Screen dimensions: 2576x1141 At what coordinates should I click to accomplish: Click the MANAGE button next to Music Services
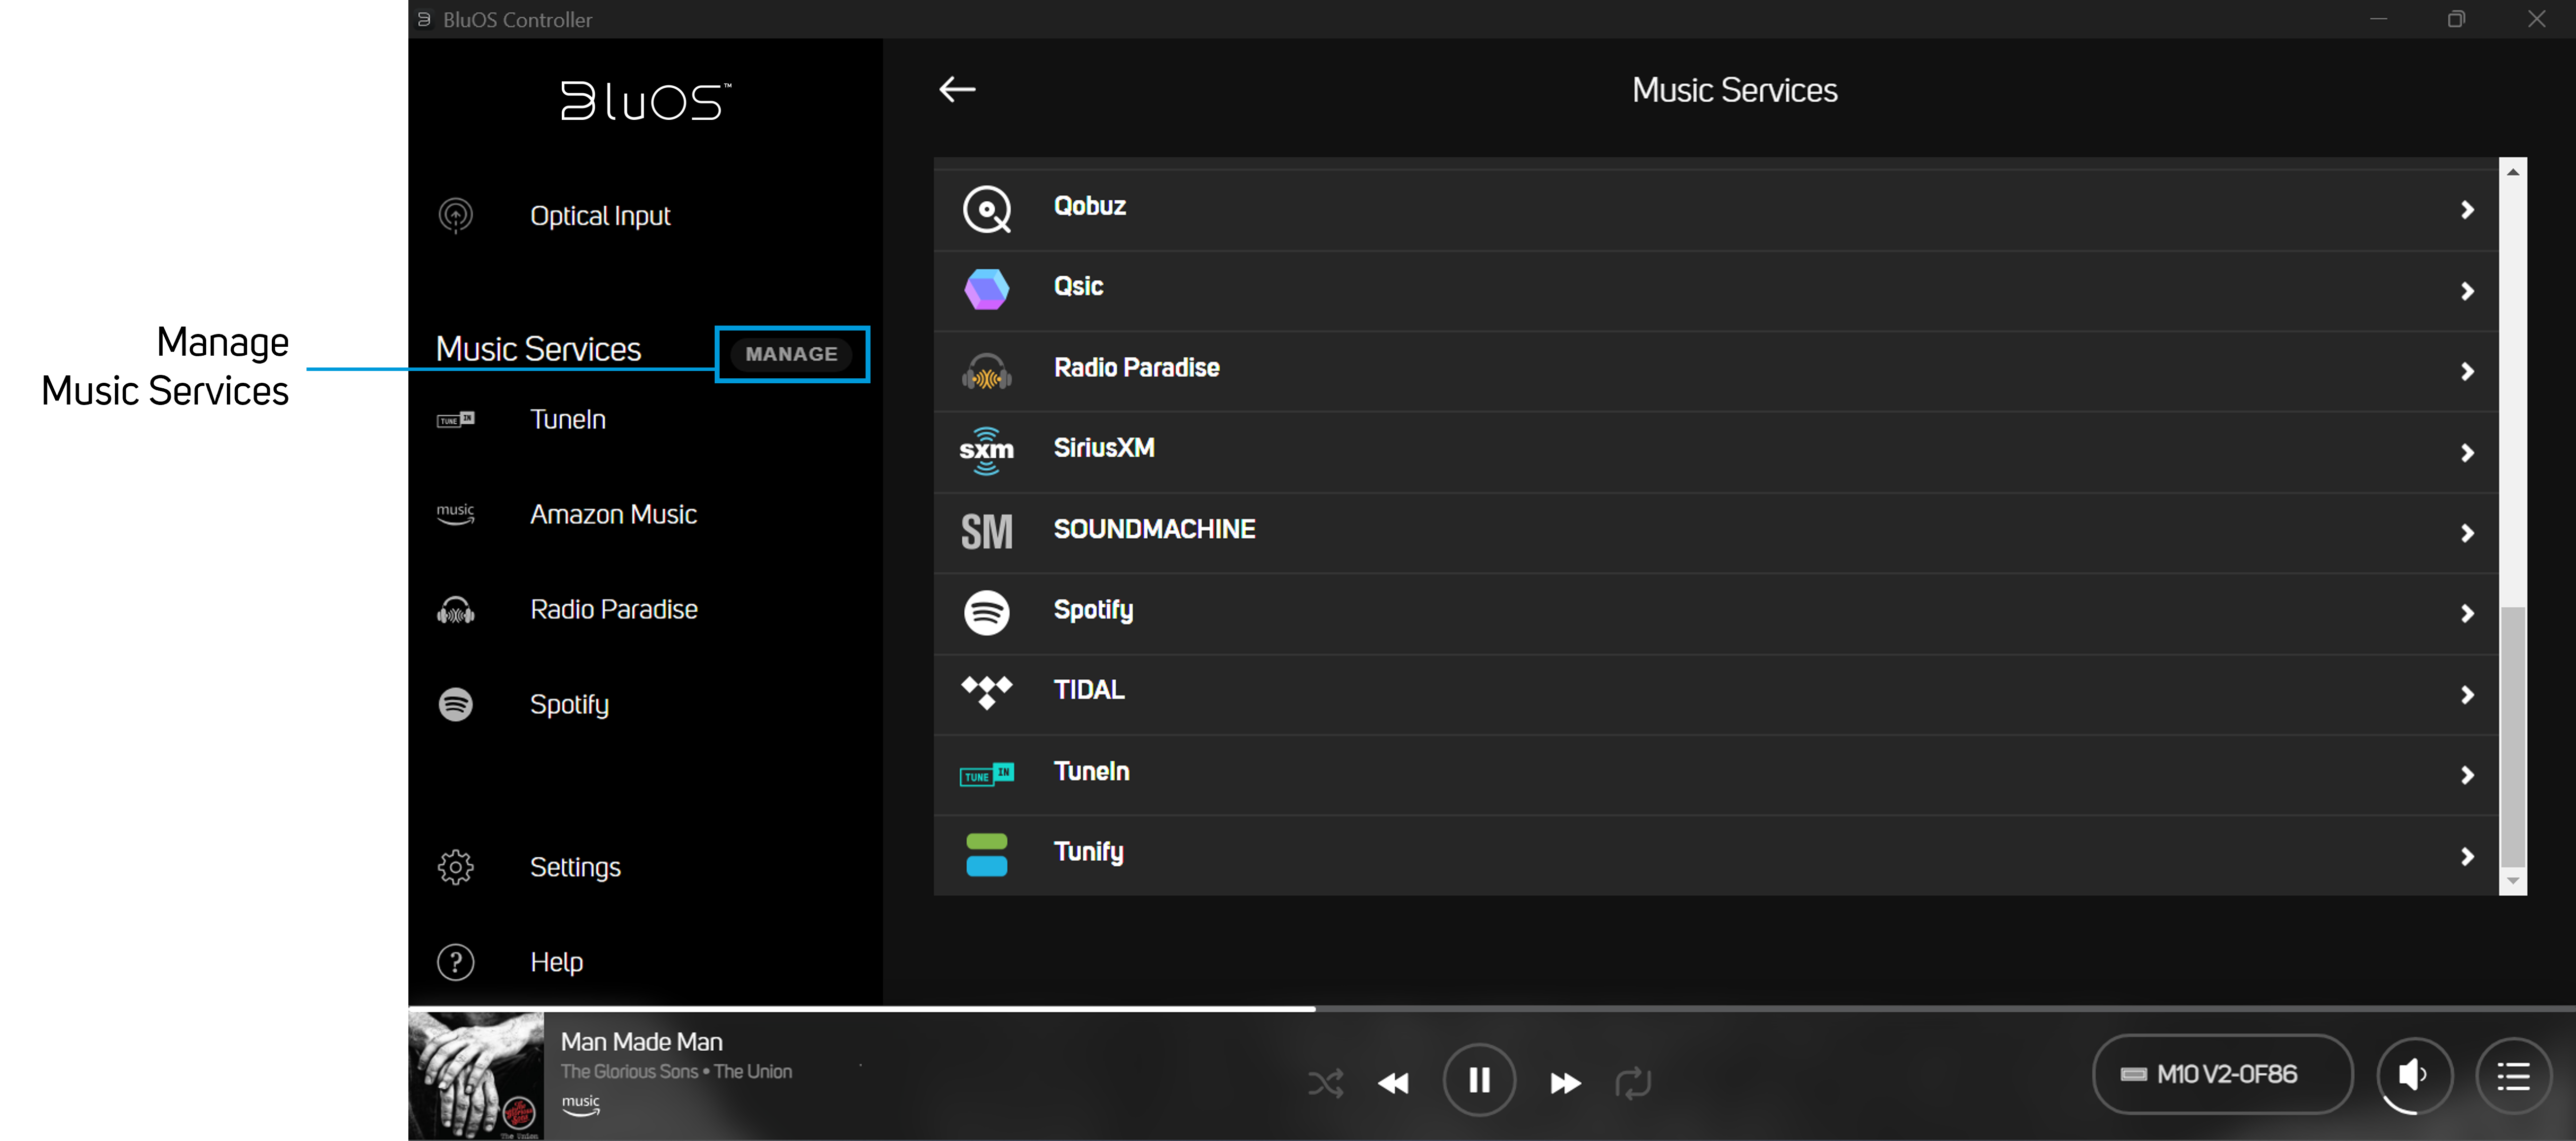click(x=791, y=353)
